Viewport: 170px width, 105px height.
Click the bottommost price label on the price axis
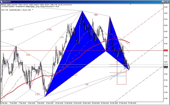165,98
